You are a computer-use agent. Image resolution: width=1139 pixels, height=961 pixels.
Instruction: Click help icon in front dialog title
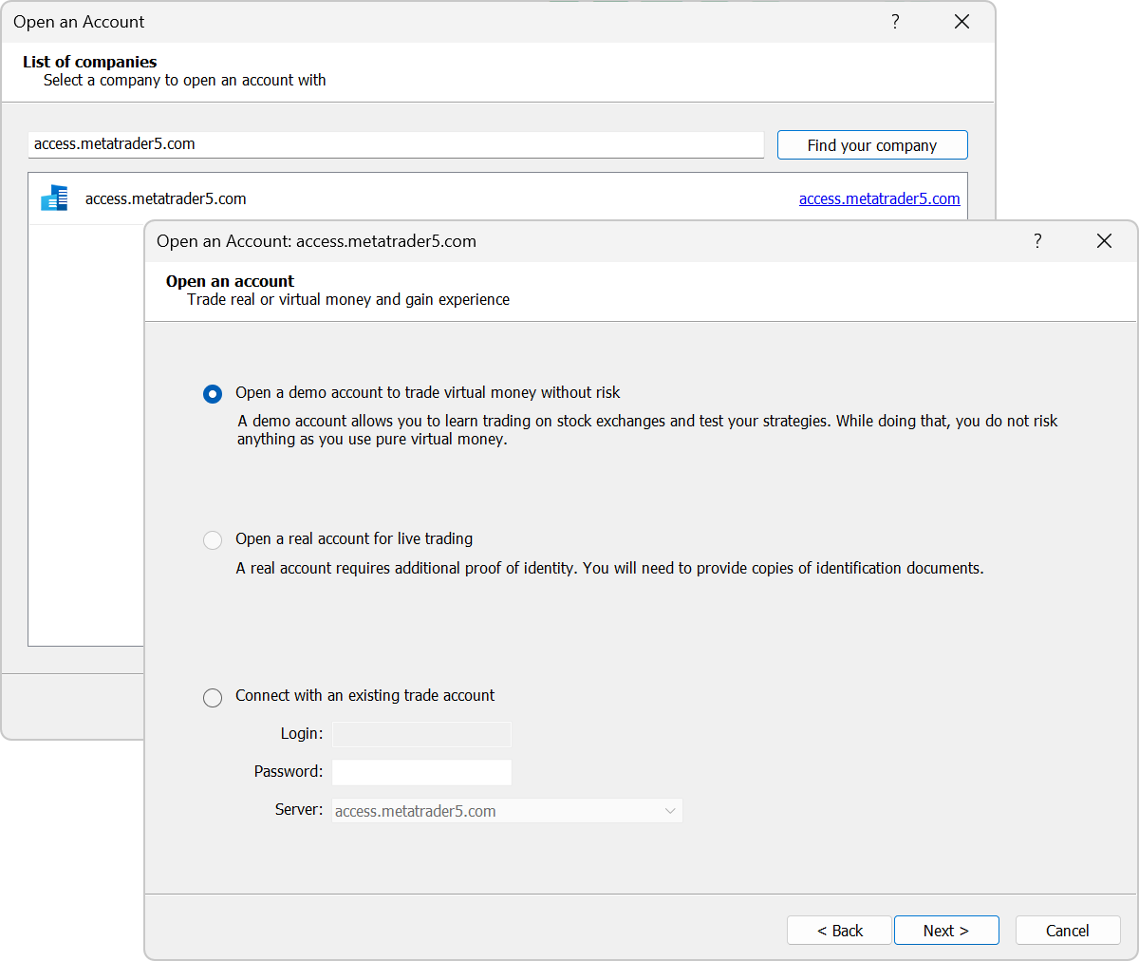tap(1037, 241)
